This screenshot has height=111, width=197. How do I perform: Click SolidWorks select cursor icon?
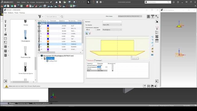pos(88,2)
